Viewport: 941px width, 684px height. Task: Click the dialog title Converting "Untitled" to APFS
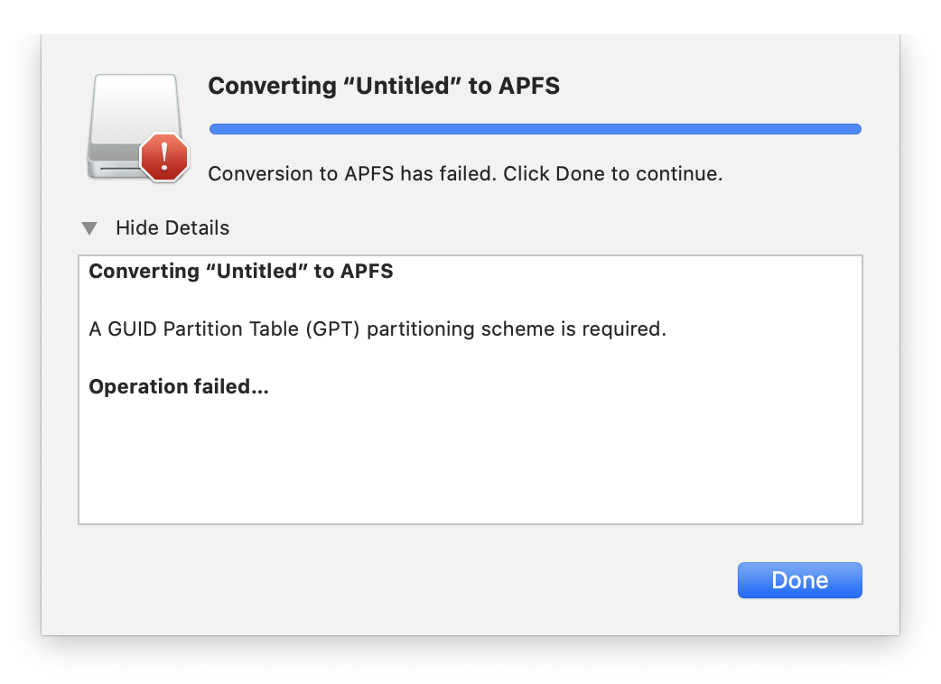click(x=384, y=86)
